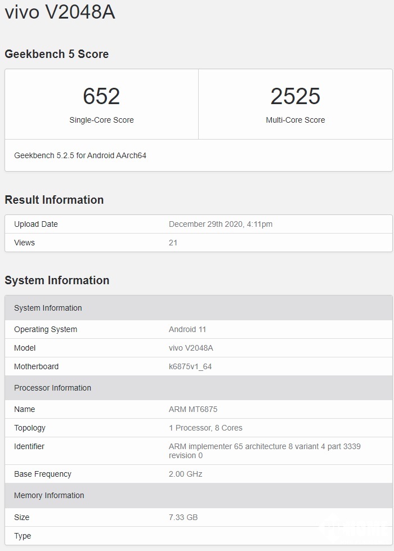
Task: Click the Processor Information section header
Action: tap(52, 388)
